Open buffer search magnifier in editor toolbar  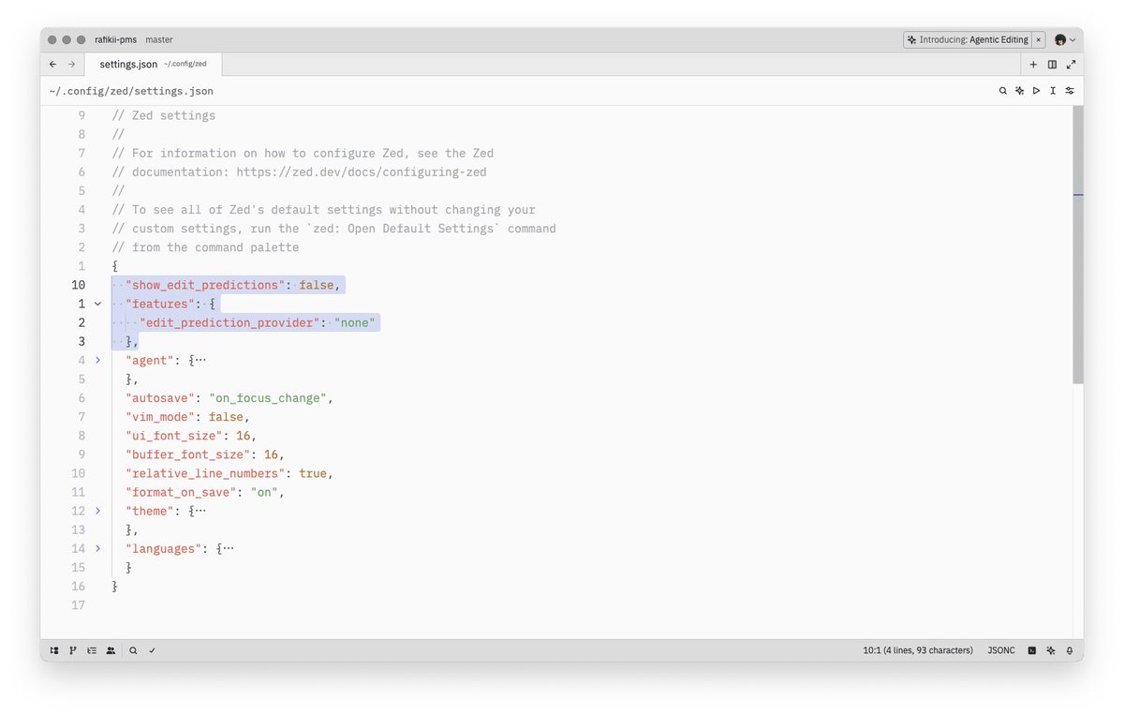[1002, 91]
